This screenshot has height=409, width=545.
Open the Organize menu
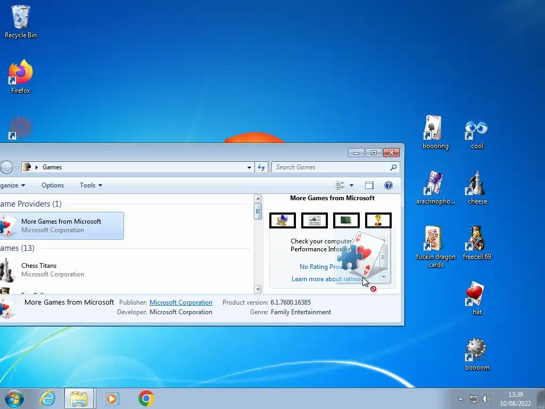[x=13, y=185]
